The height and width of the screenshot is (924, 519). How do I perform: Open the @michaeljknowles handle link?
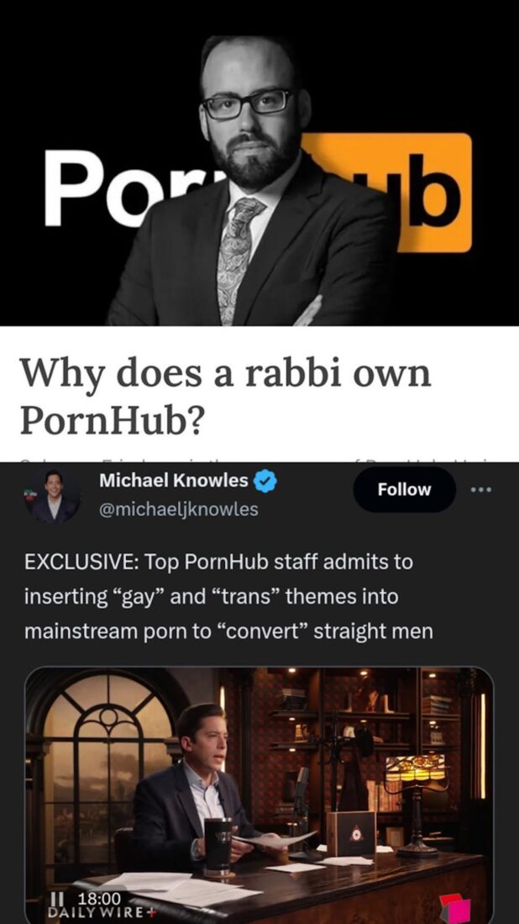179,510
